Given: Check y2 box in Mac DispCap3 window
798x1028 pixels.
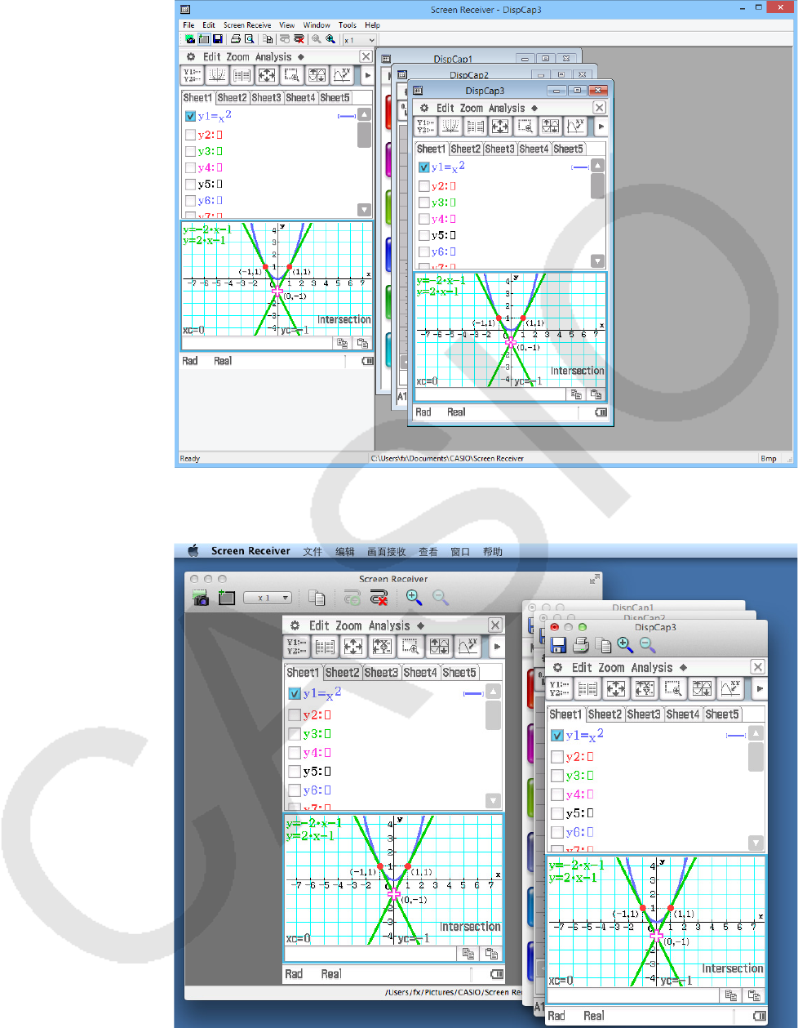Looking at the screenshot, I should point(557,756).
